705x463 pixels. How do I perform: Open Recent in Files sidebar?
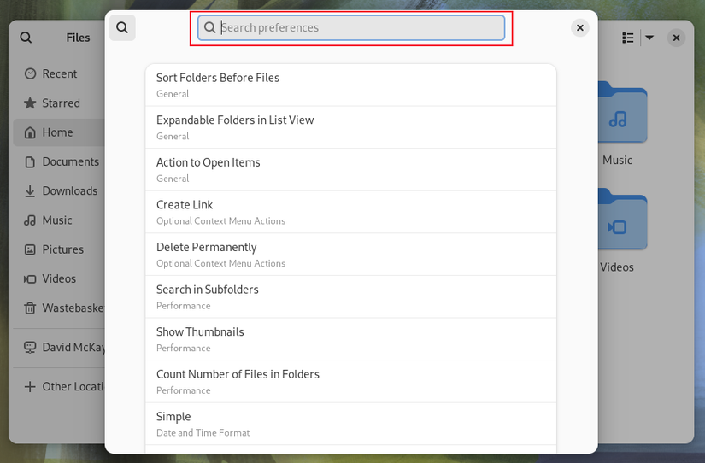click(59, 73)
